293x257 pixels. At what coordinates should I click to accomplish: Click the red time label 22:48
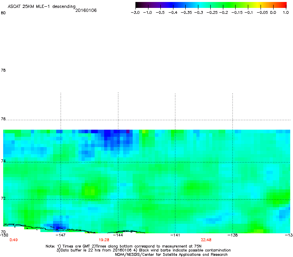tap(206, 240)
